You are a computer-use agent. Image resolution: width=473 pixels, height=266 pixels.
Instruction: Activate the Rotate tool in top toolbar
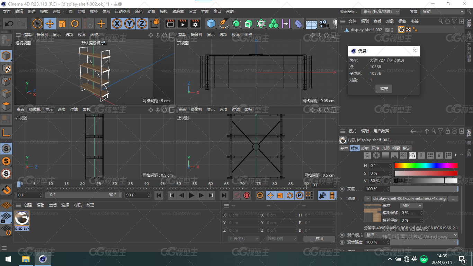coord(75,24)
